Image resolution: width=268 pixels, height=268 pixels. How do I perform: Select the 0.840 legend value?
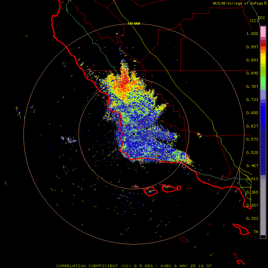252,73
